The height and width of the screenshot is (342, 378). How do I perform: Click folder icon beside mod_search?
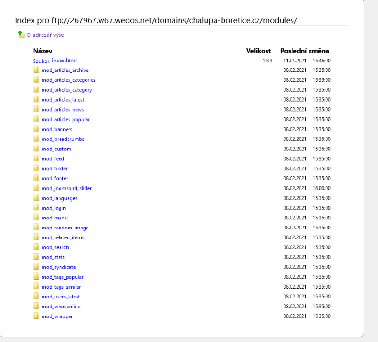click(36, 247)
